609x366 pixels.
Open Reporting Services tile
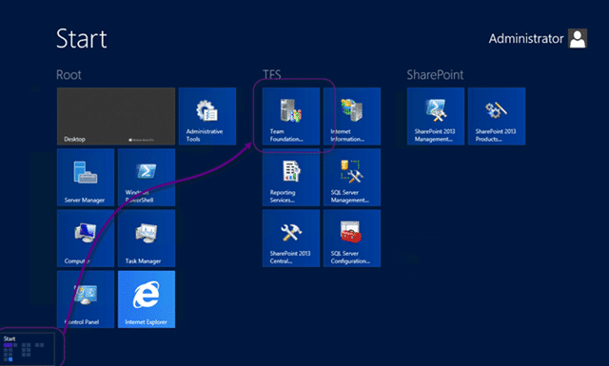[x=291, y=177]
